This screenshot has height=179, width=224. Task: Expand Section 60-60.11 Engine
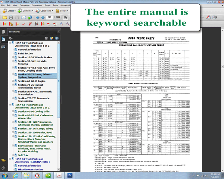pyautogui.click(x=13, y=81)
